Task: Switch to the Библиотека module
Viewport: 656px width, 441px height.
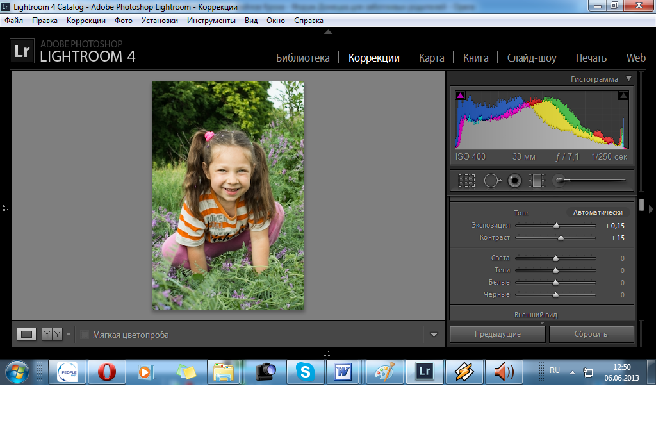Action: (302, 58)
